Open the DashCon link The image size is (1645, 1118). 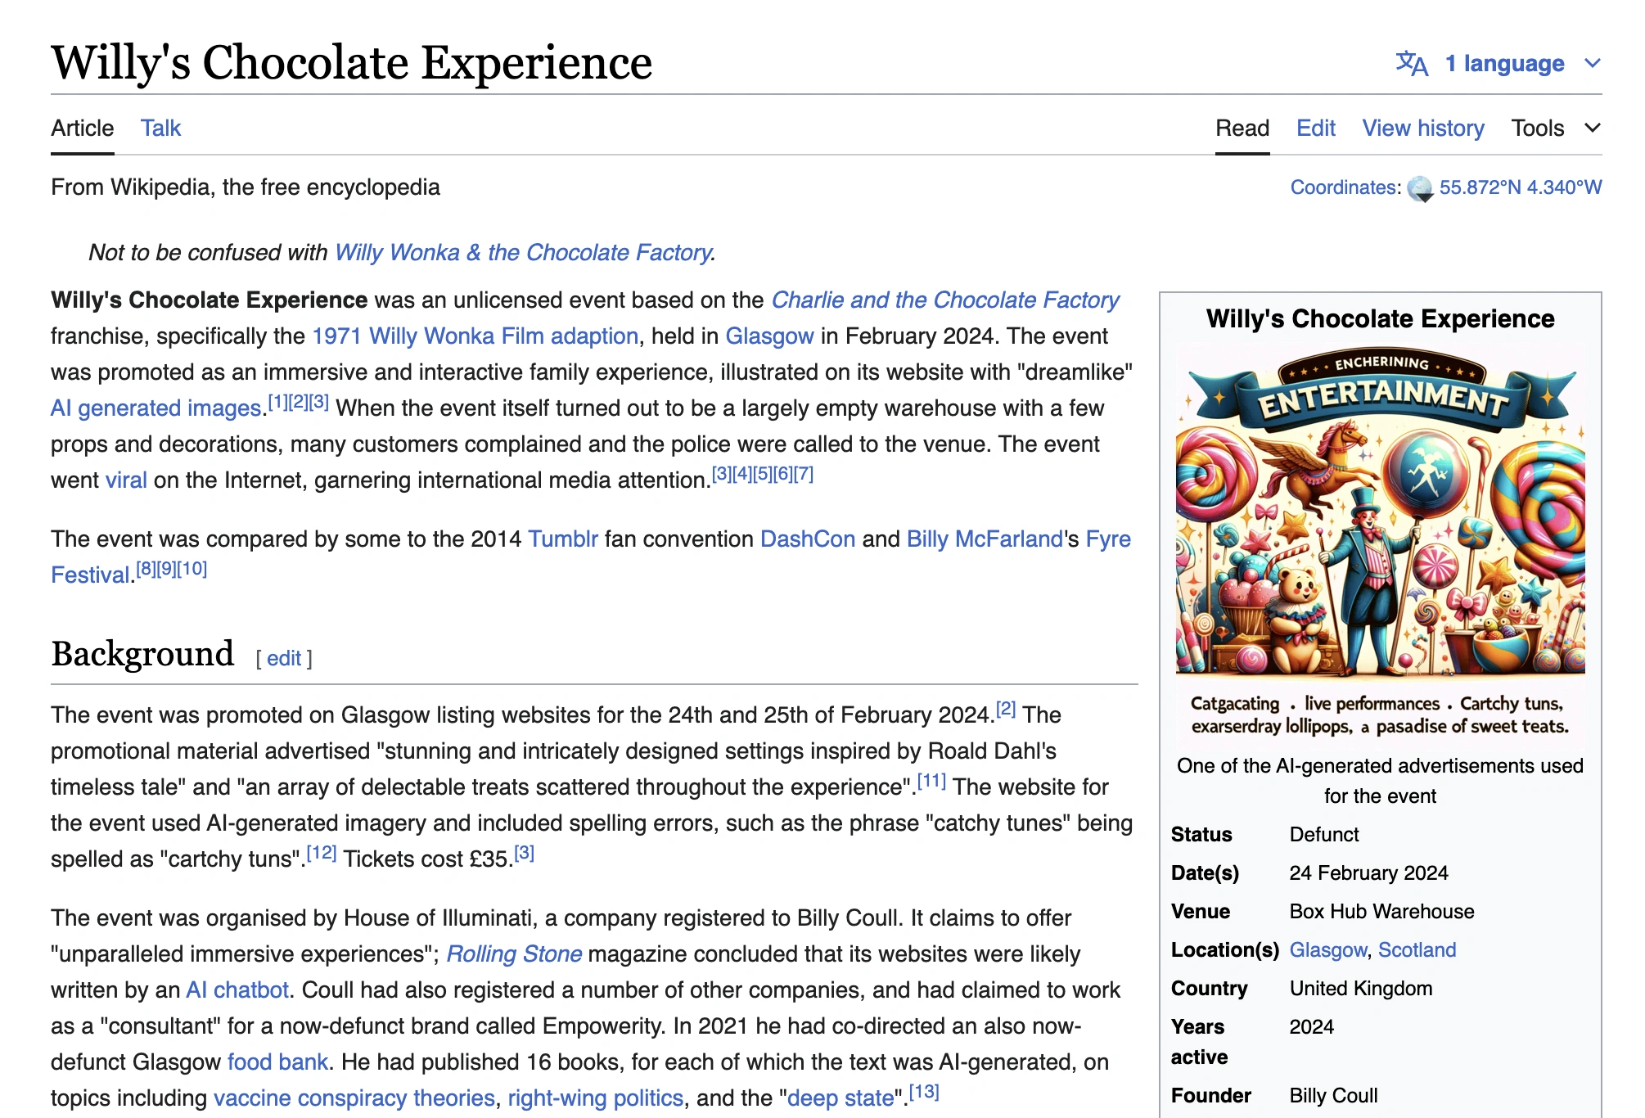tap(807, 539)
